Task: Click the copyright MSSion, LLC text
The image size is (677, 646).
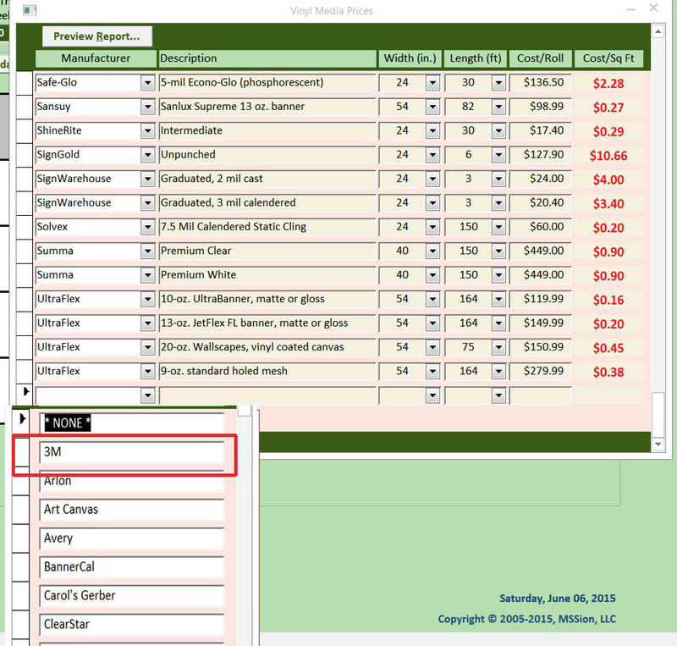Action: tap(526, 619)
